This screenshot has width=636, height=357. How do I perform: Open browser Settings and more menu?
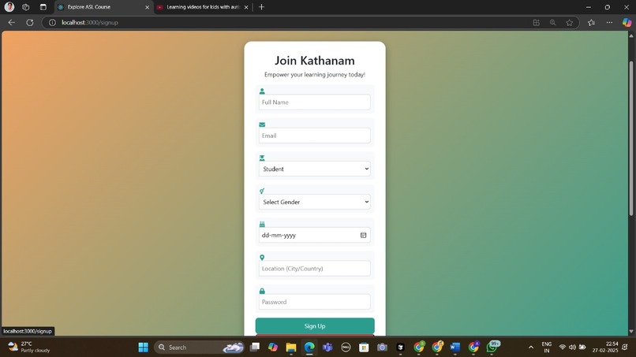coord(609,23)
